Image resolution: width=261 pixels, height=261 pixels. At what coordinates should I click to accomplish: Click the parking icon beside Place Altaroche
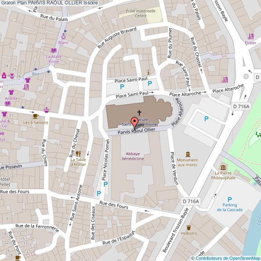[206, 118]
